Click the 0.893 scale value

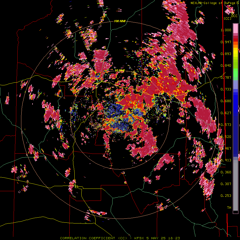[226, 54]
